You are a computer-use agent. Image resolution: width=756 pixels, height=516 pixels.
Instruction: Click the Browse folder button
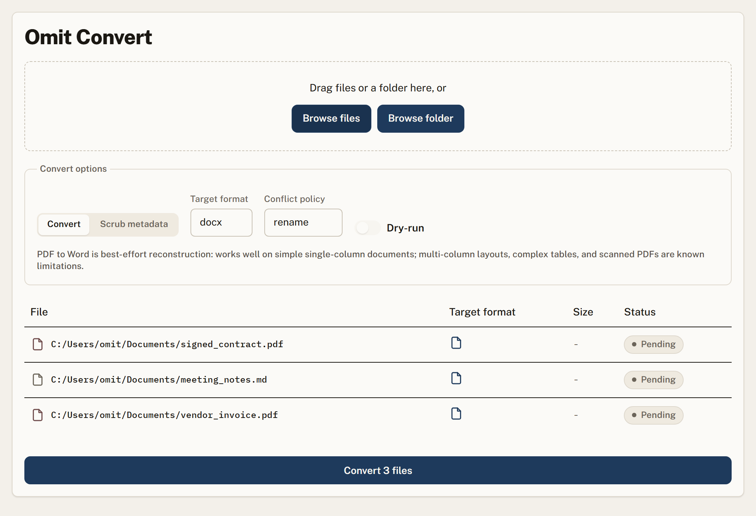(421, 119)
